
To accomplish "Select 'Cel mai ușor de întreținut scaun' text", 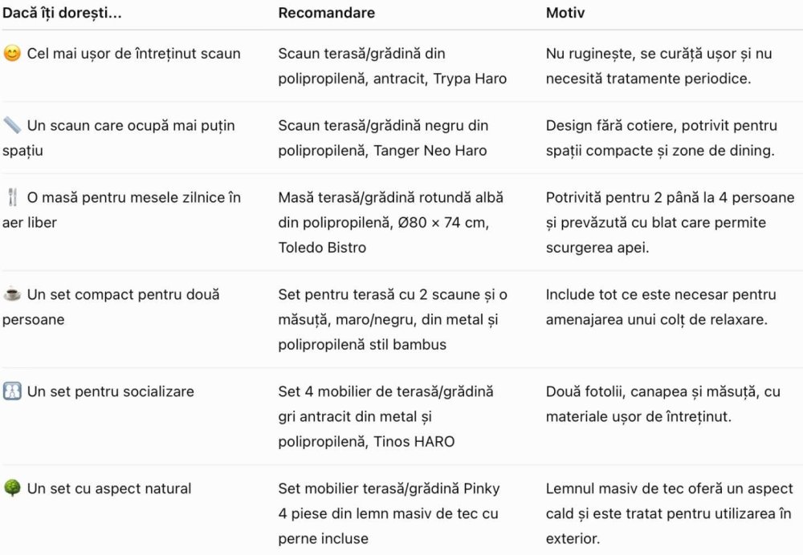I will (x=133, y=54).
